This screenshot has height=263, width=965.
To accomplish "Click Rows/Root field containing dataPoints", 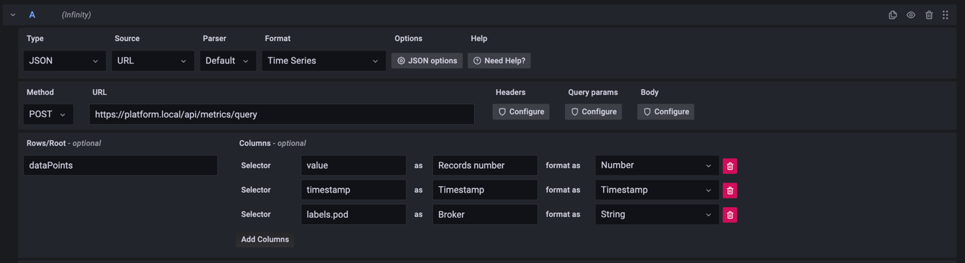I will [120, 165].
